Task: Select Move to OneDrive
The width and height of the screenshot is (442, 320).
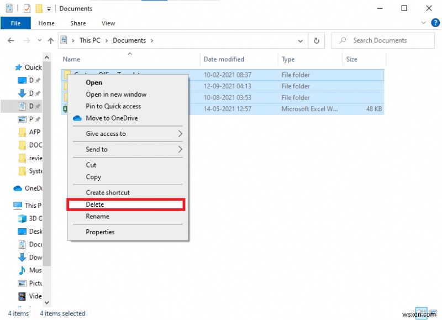Action: [128, 118]
